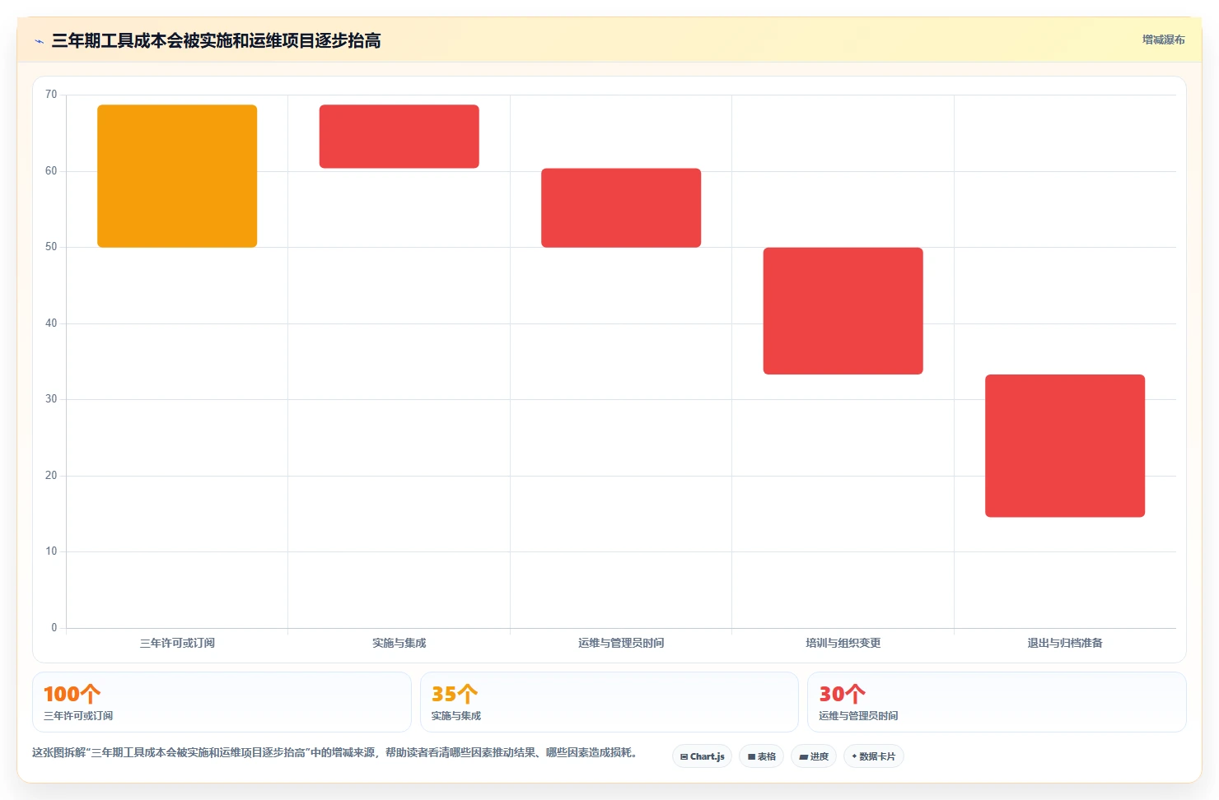Click the red 退出与归档准备 waterfall bar
This screenshot has height=800, width=1219.
click(1065, 446)
